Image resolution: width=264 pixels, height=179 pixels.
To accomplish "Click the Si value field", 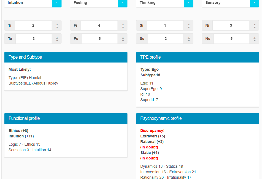I will (165, 25).
